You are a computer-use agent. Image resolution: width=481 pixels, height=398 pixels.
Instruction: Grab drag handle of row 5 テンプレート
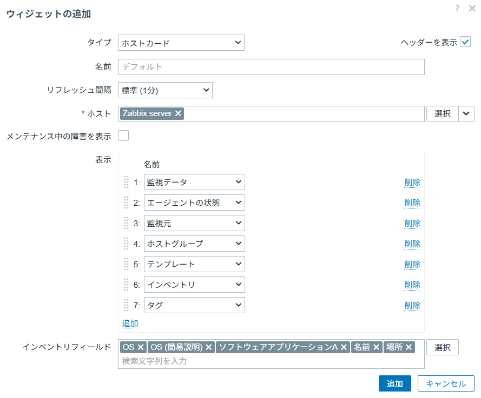click(126, 264)
